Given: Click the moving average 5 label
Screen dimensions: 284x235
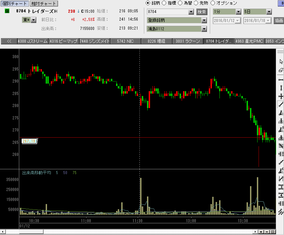Looking at the screenshot, I should (57, 173).
